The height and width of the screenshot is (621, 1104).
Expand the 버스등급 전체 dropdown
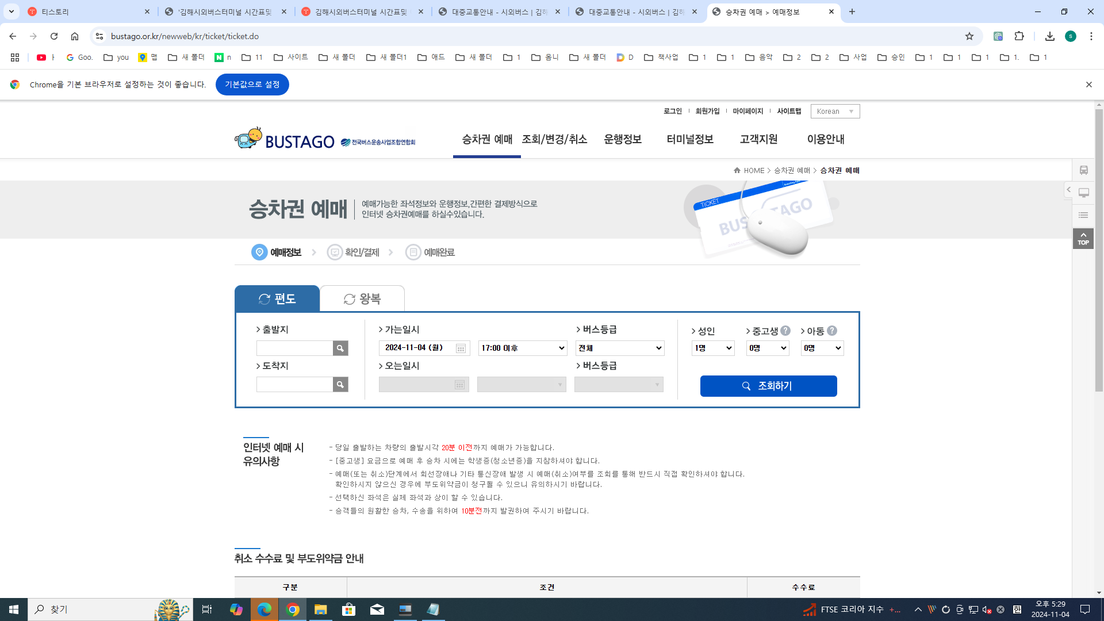point(620,348)
